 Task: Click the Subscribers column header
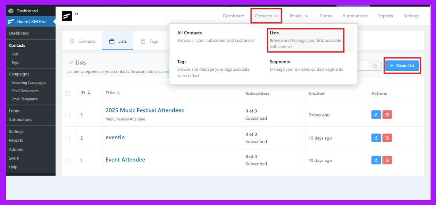(257, 93)
